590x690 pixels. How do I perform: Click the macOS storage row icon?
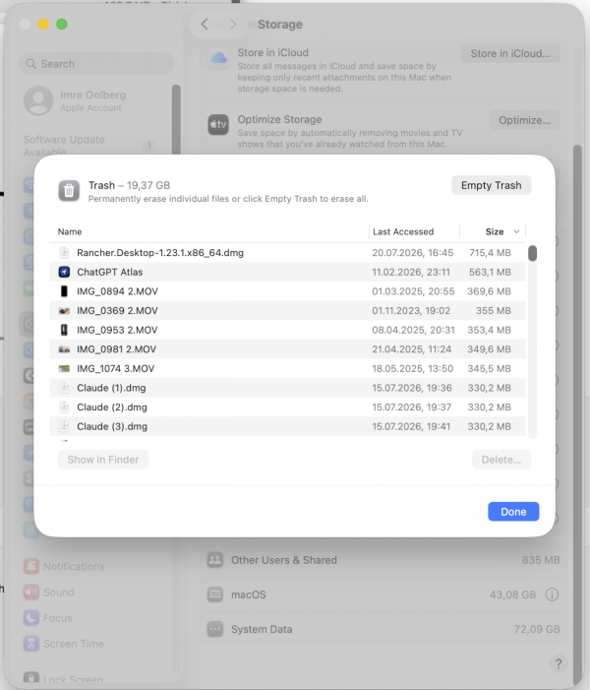click(x=215, y=595)
